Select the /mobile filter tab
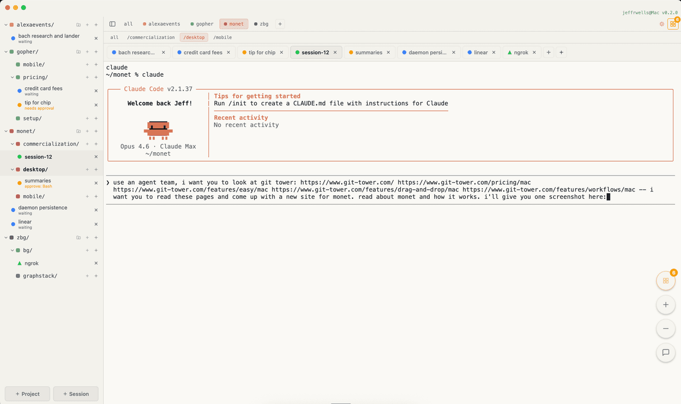Image resolution: width=681 pixels, height=404 pixels. pyautogui.click(x=222, y=37)
